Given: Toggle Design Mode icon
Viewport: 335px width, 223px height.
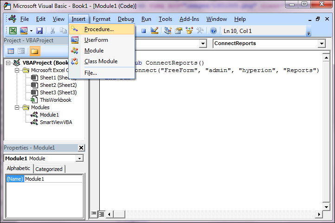Looking at the screenshot, I should (154, 31).
